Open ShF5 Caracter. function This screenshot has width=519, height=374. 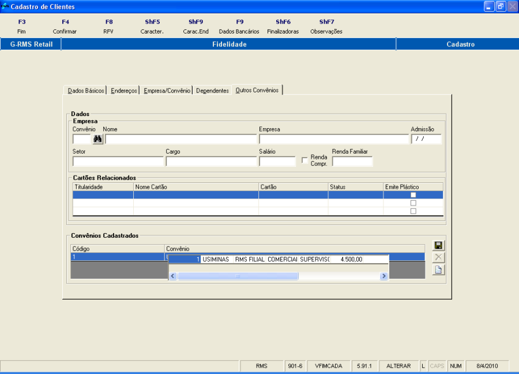(152, 27)
